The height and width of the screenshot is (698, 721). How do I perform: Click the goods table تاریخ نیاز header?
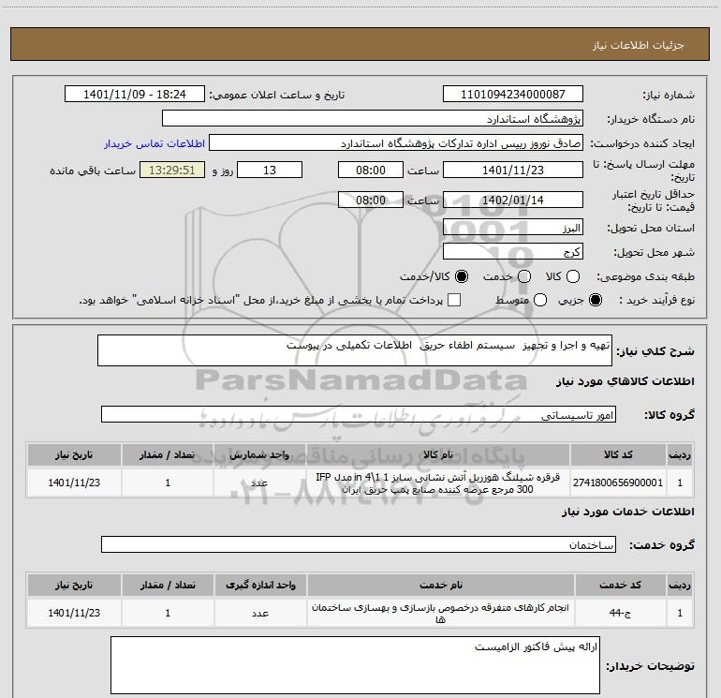coord(74,455)
